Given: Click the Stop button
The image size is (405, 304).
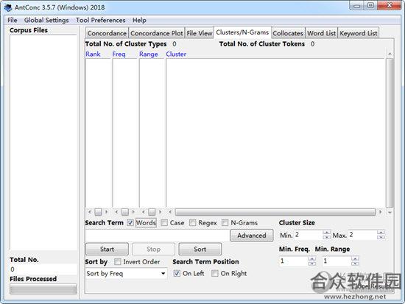Looking at the screenshot, I should pyautogui.click(x=153, y=249).
